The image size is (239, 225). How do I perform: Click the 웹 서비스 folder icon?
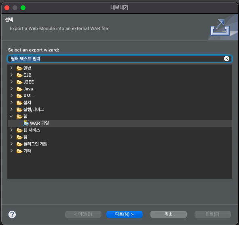[x=19, y=130]
